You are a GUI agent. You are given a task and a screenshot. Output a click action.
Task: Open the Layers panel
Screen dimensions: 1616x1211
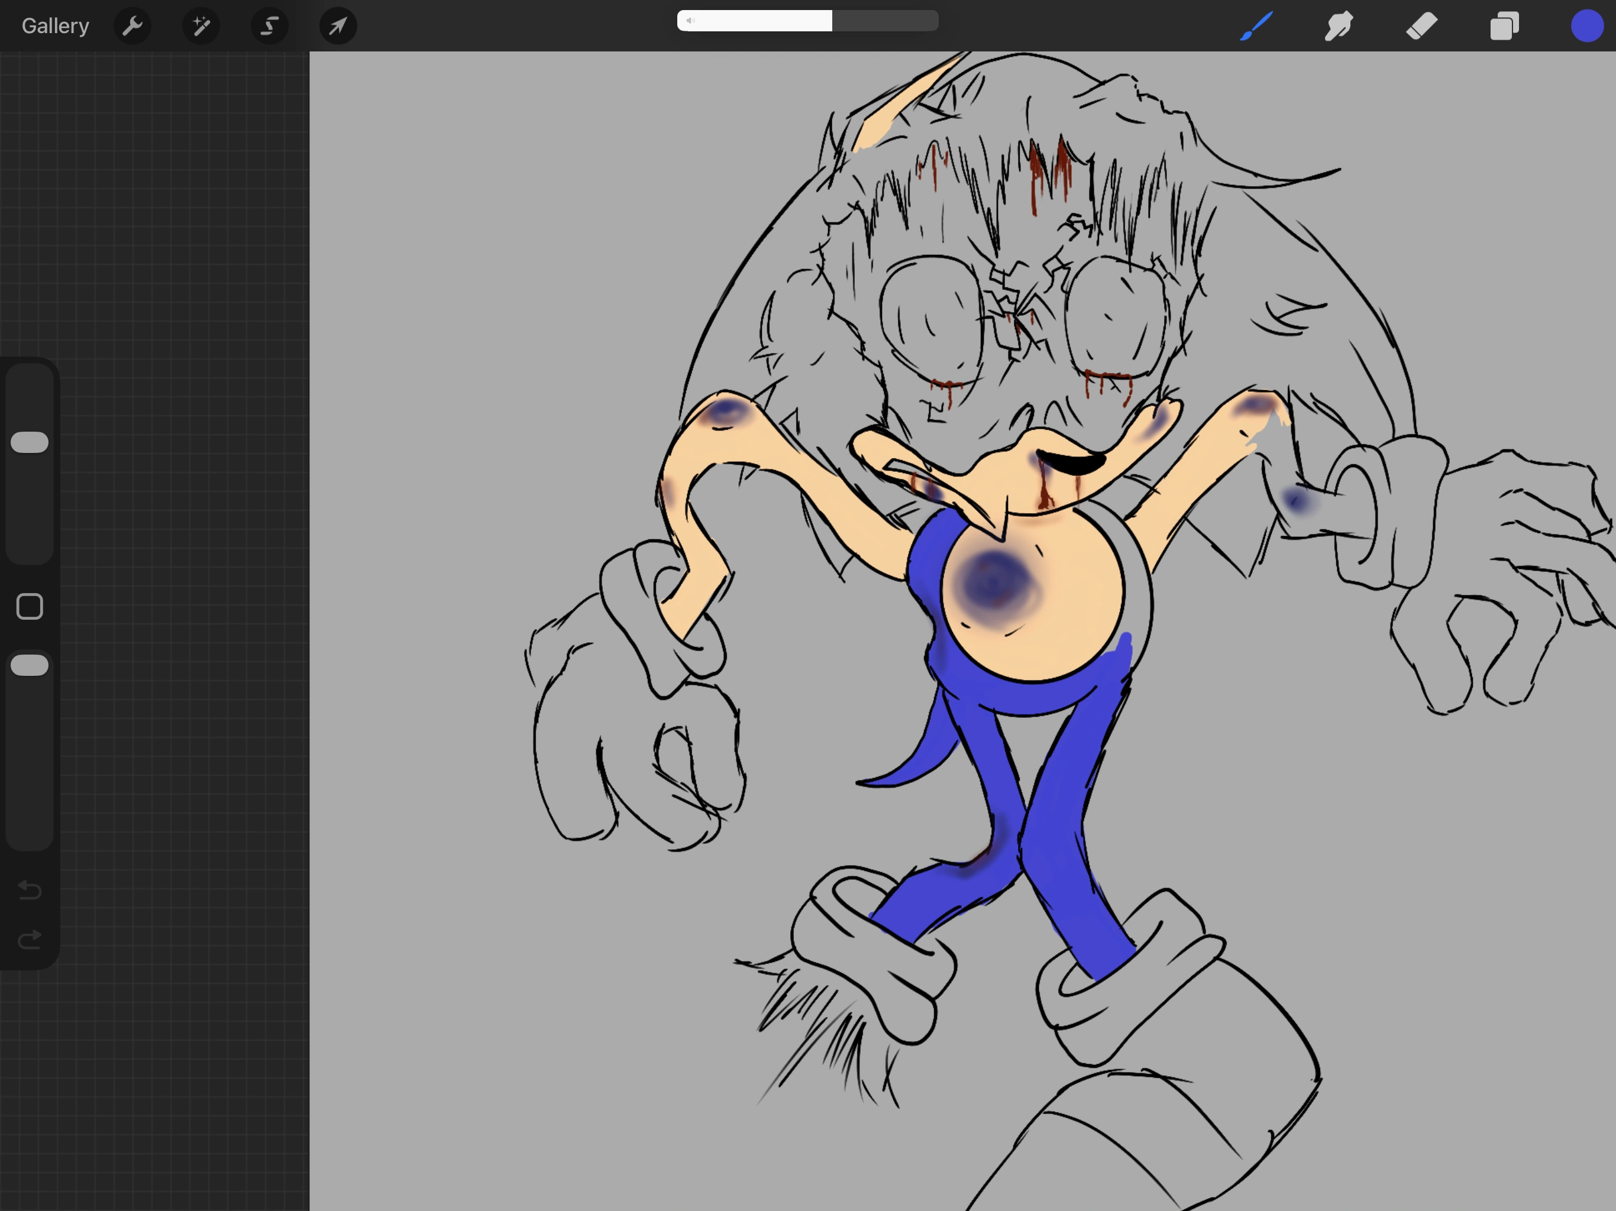coord(1504,26)
